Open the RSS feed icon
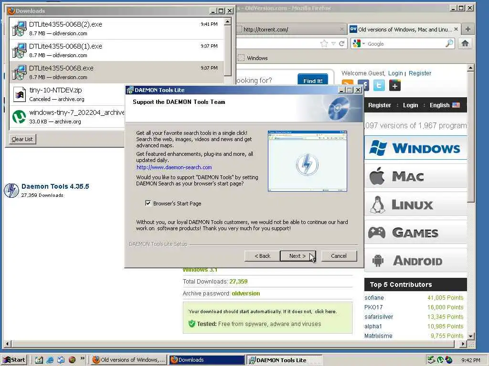The height and width of the screenshot is (366, 489). pyautogui.click(x=348, y=82)
